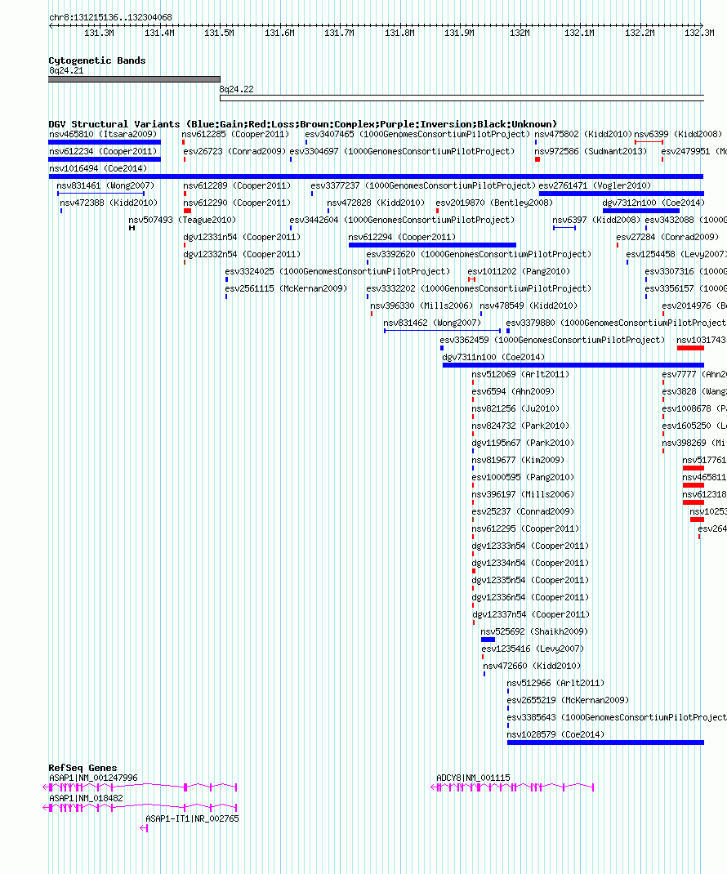Screen dimensions: 727x874
Task: Select nsv821256 (Ju2010) label
Action: 515,409
